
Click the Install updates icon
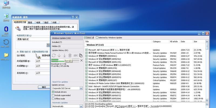click(x=65, y=56)
